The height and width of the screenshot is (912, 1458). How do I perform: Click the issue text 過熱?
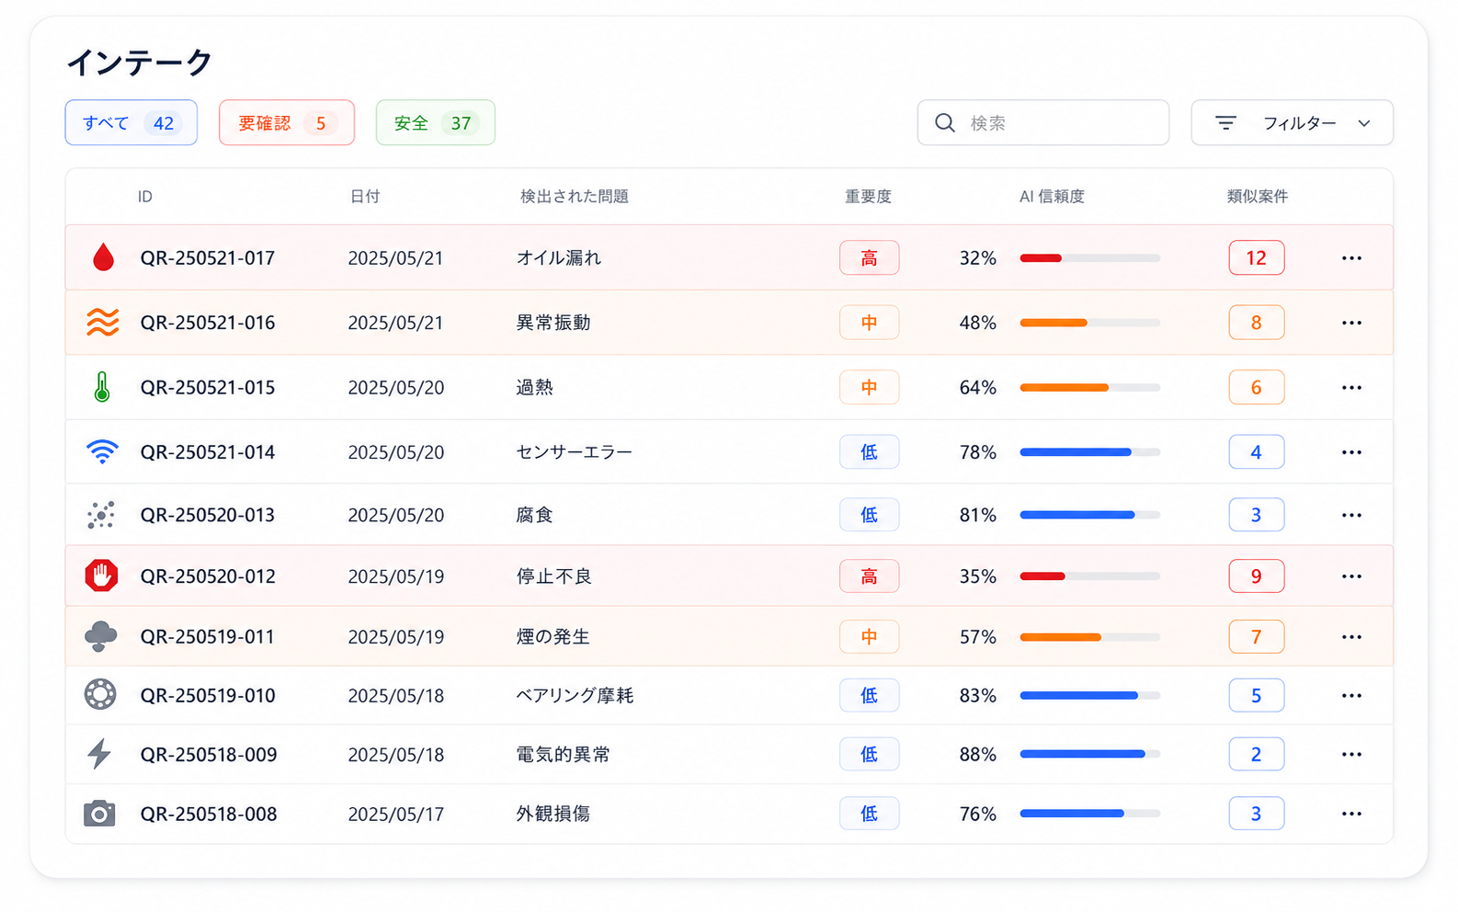(534, 388)
